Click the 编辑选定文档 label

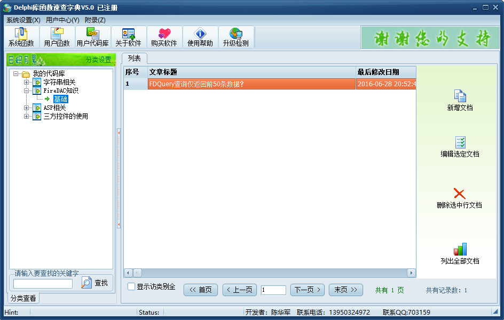(460, 154)
